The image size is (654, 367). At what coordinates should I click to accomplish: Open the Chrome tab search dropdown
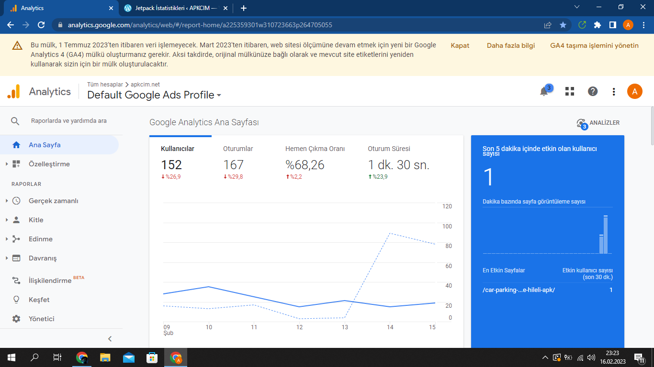pyautogui.click(x=577, y=8)
